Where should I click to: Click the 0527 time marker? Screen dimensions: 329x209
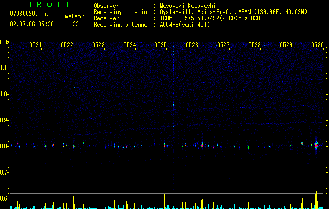pyautogui.click(x=223, y=45)
